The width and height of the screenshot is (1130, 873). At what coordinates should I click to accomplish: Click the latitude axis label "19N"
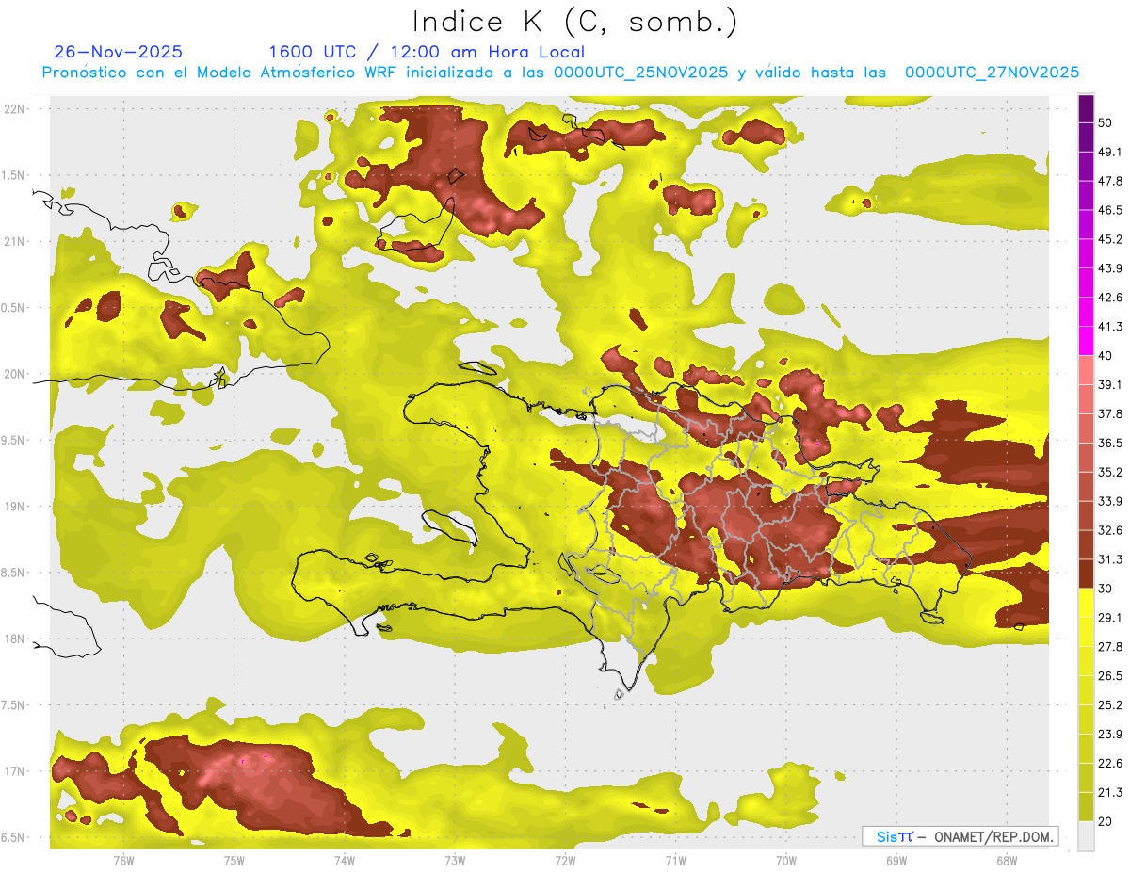click(x=14, y=506)
